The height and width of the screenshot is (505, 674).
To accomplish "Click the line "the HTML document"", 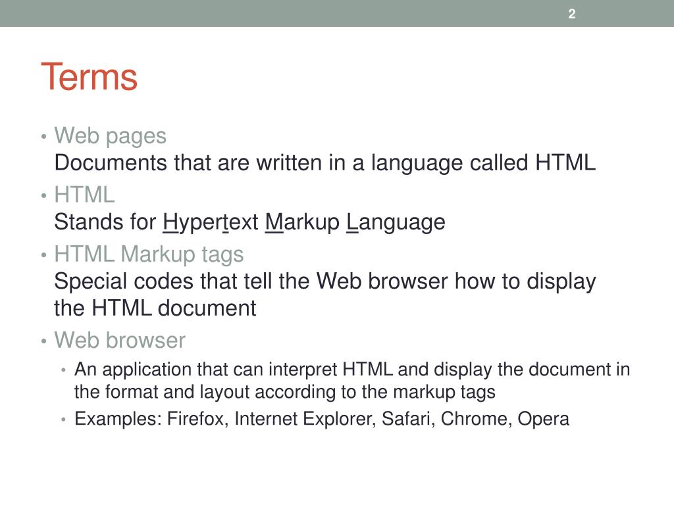I will coord(155,308).
